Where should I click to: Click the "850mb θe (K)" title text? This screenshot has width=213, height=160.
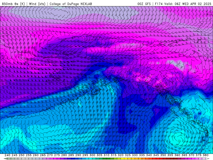pyautogui.click(x=14, y=4)
